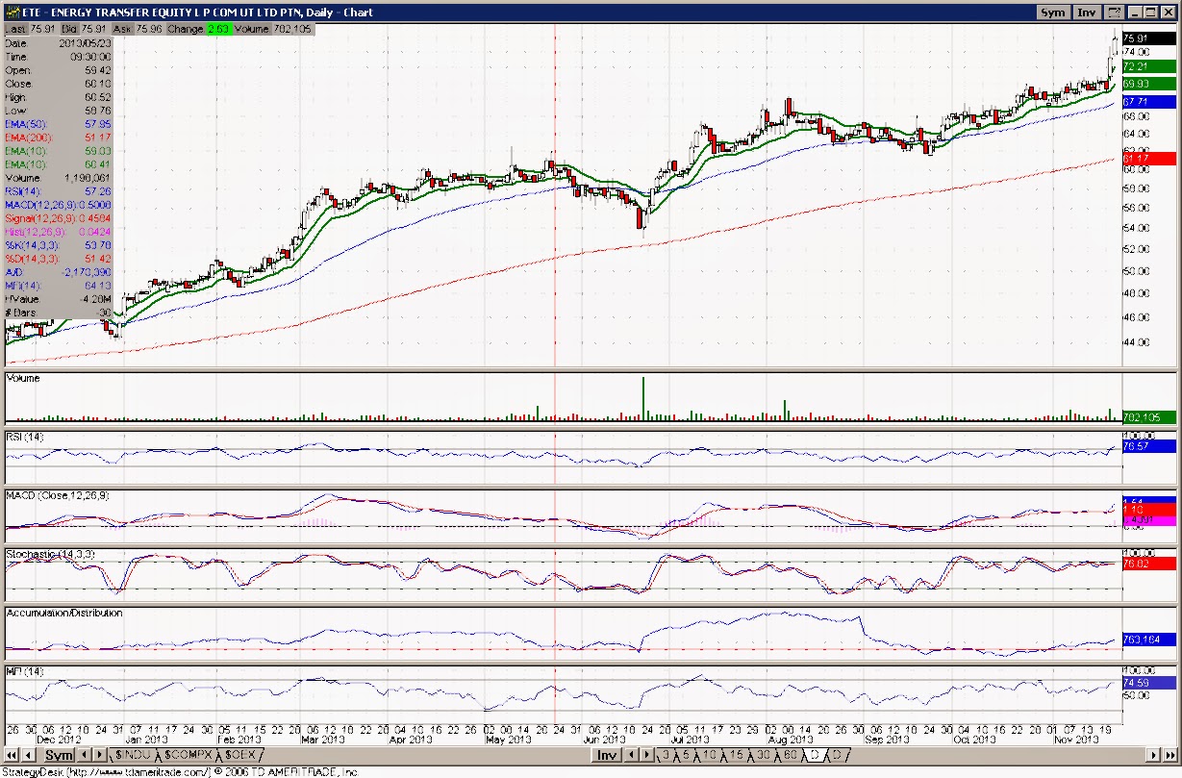Switch to the 15-minute interval tab
This screenshot has height=778, width=1182.
pyautogui.click(x=738, y=756)
